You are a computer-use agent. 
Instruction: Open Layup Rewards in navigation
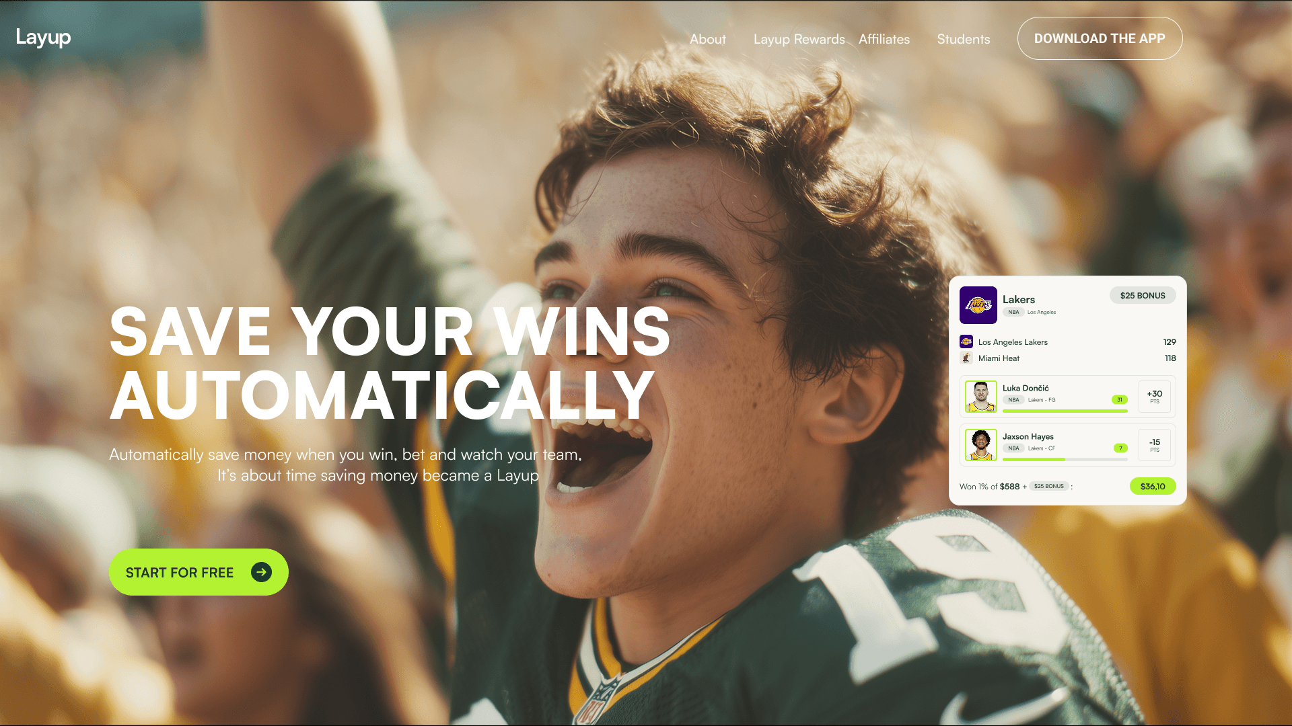pyautogui.click(x=799, y=39)
